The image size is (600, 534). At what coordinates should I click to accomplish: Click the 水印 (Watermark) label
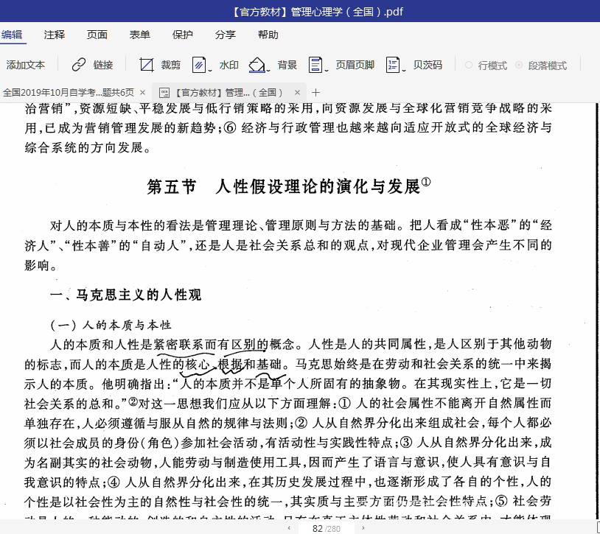[x=229, y=65]
